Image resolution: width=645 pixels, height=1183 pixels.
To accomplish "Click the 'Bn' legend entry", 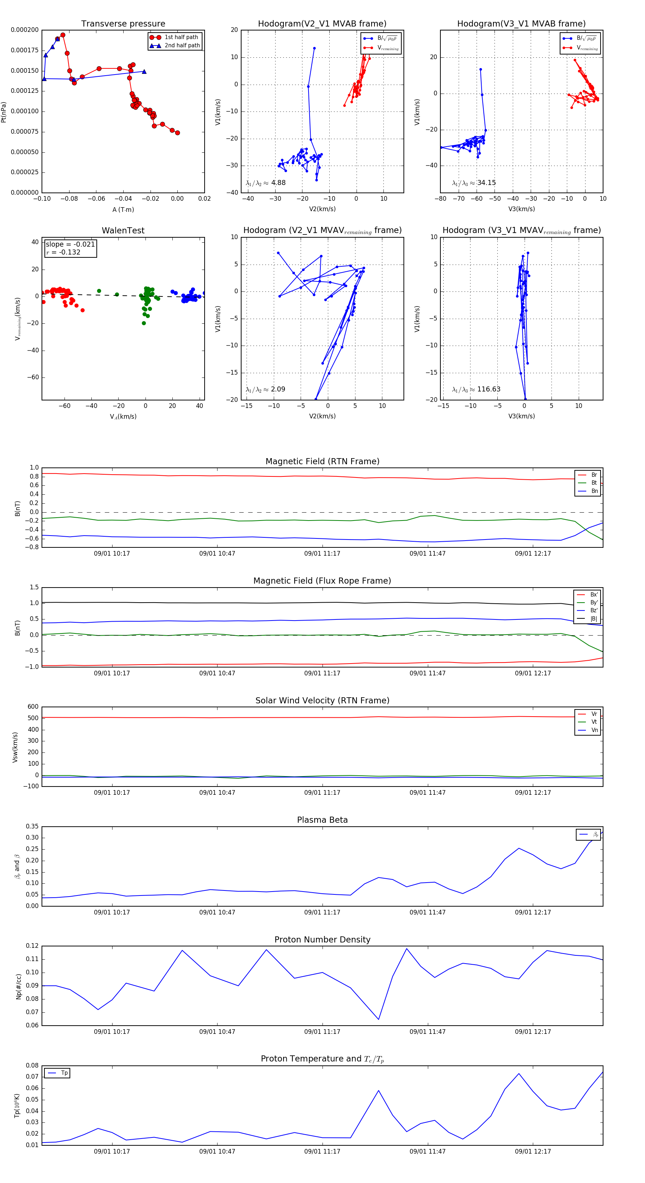I will coord(588,491).
